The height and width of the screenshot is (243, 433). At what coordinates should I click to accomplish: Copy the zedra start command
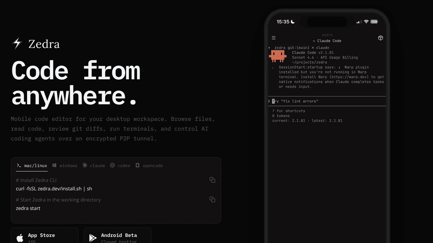212,199
